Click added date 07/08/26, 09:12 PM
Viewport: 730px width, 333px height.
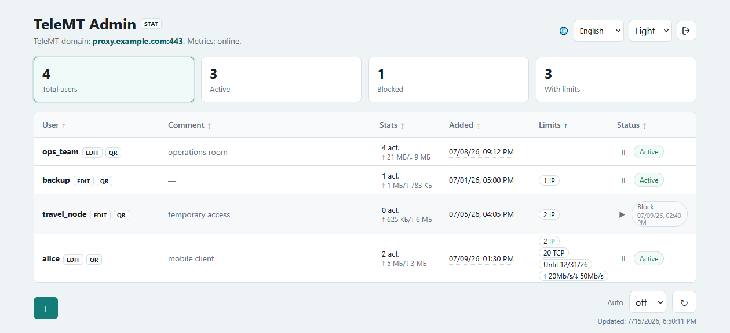(x=481, y=152)
